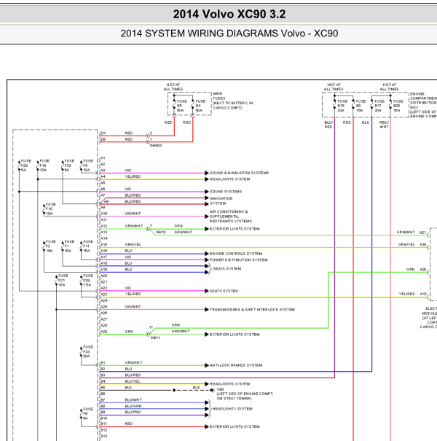The image size is (437, 441).
Task: Click 'BLU/WHT' wire label at pin B7
Action: pos(133,399)
